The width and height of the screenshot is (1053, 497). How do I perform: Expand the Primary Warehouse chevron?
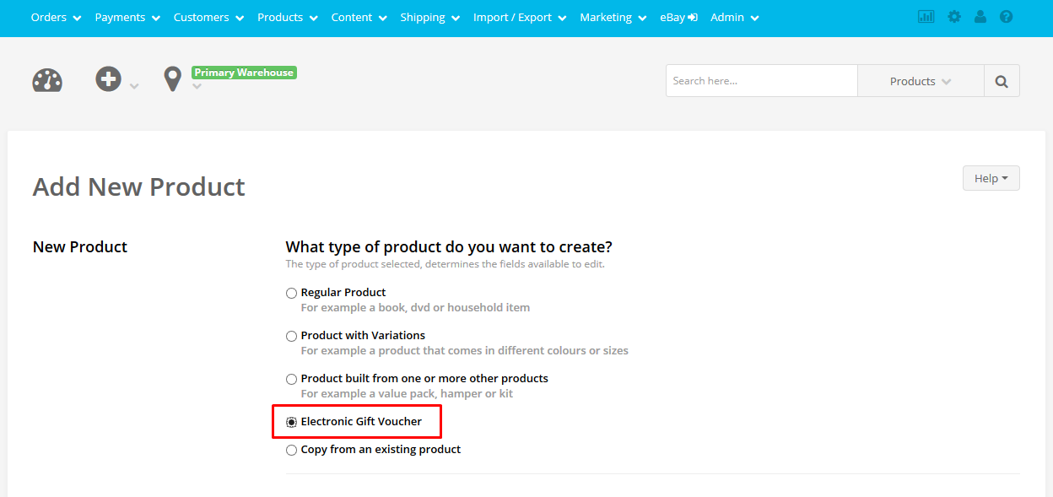tap(197, 86)
